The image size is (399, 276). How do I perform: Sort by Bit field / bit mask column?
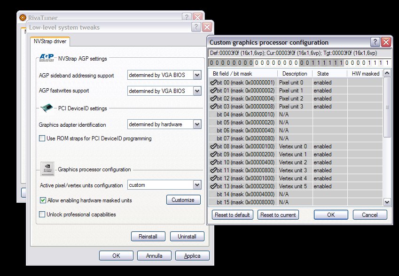[243, 74]
